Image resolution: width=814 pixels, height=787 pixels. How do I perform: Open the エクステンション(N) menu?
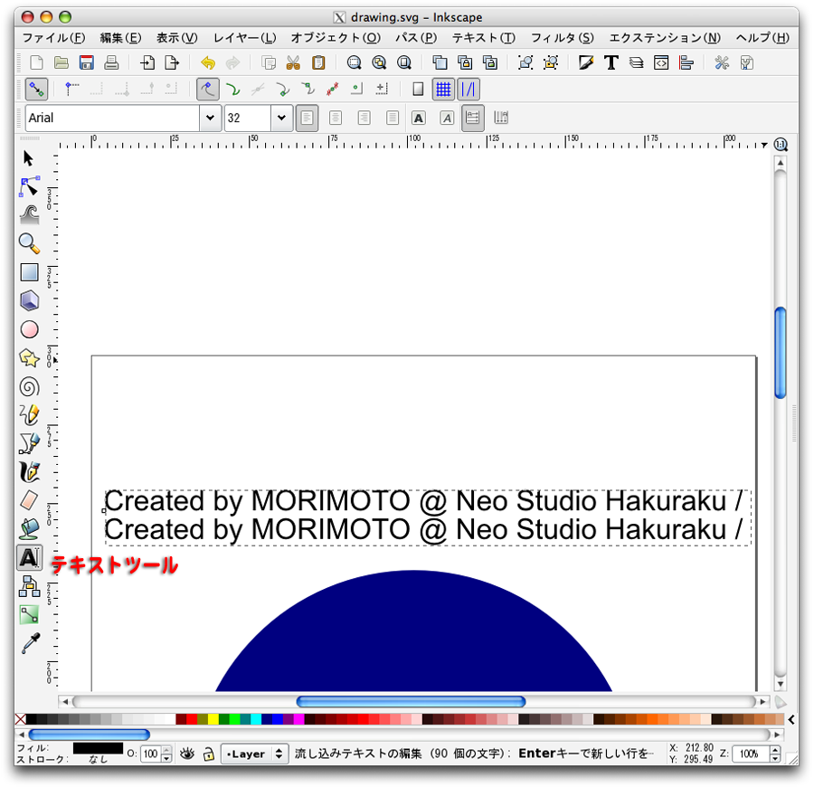click(665, 38)
